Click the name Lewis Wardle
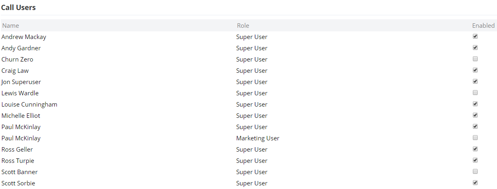 (x=20, y=93)
